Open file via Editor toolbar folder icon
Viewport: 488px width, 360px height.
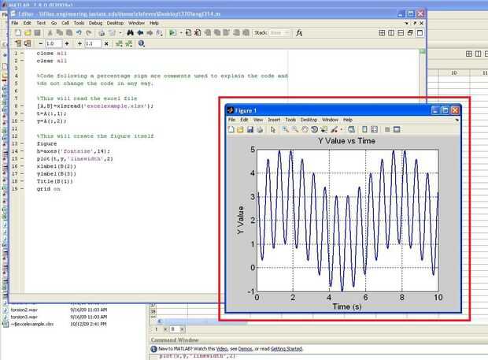click(28, 33)
